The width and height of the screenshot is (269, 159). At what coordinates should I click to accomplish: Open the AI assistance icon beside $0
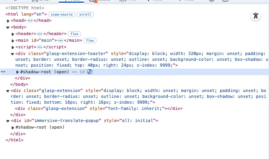90,72
